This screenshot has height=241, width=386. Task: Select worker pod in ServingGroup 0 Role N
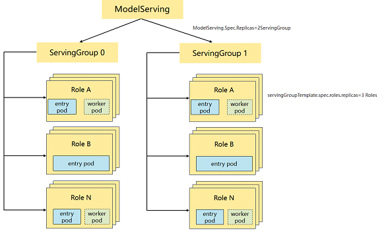(97, 217)
